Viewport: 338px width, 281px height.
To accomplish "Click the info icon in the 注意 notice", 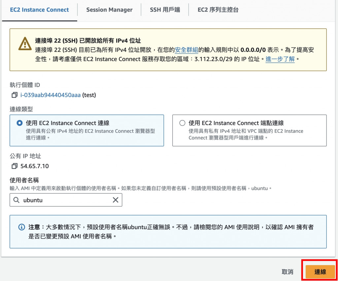I will (21, 227).
